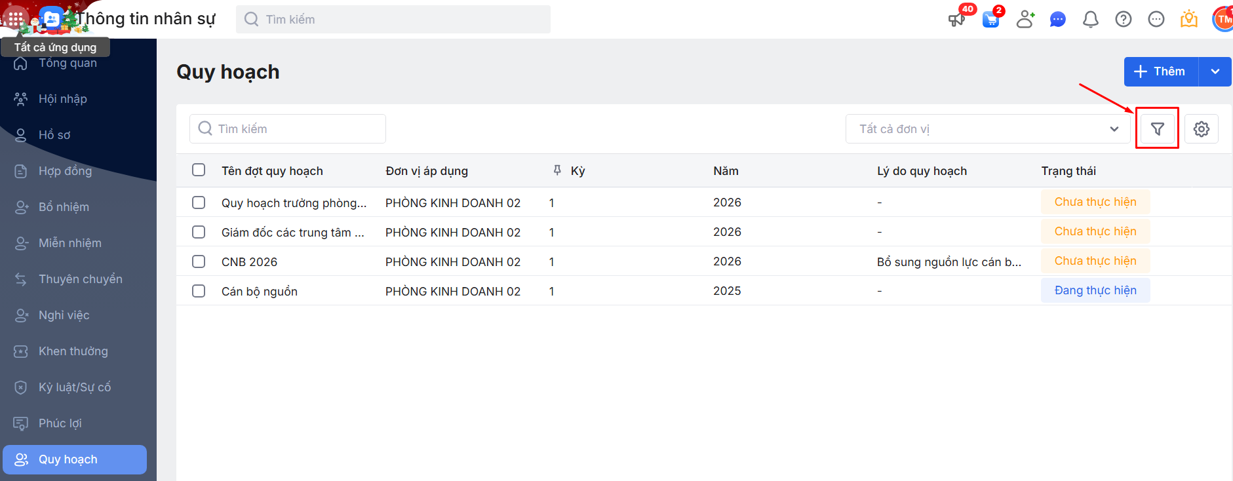
Task: Open the chat messages icon
Action: [x=1057, y=20]
